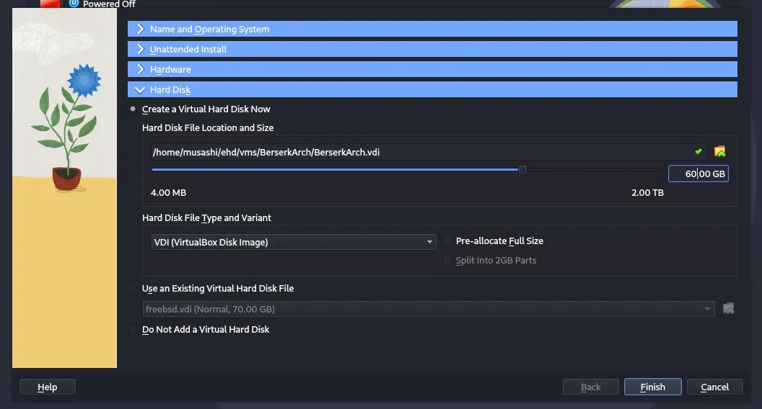762x409 pixels.
Task: Click the Back button
Action: click(x=590, y=387)
